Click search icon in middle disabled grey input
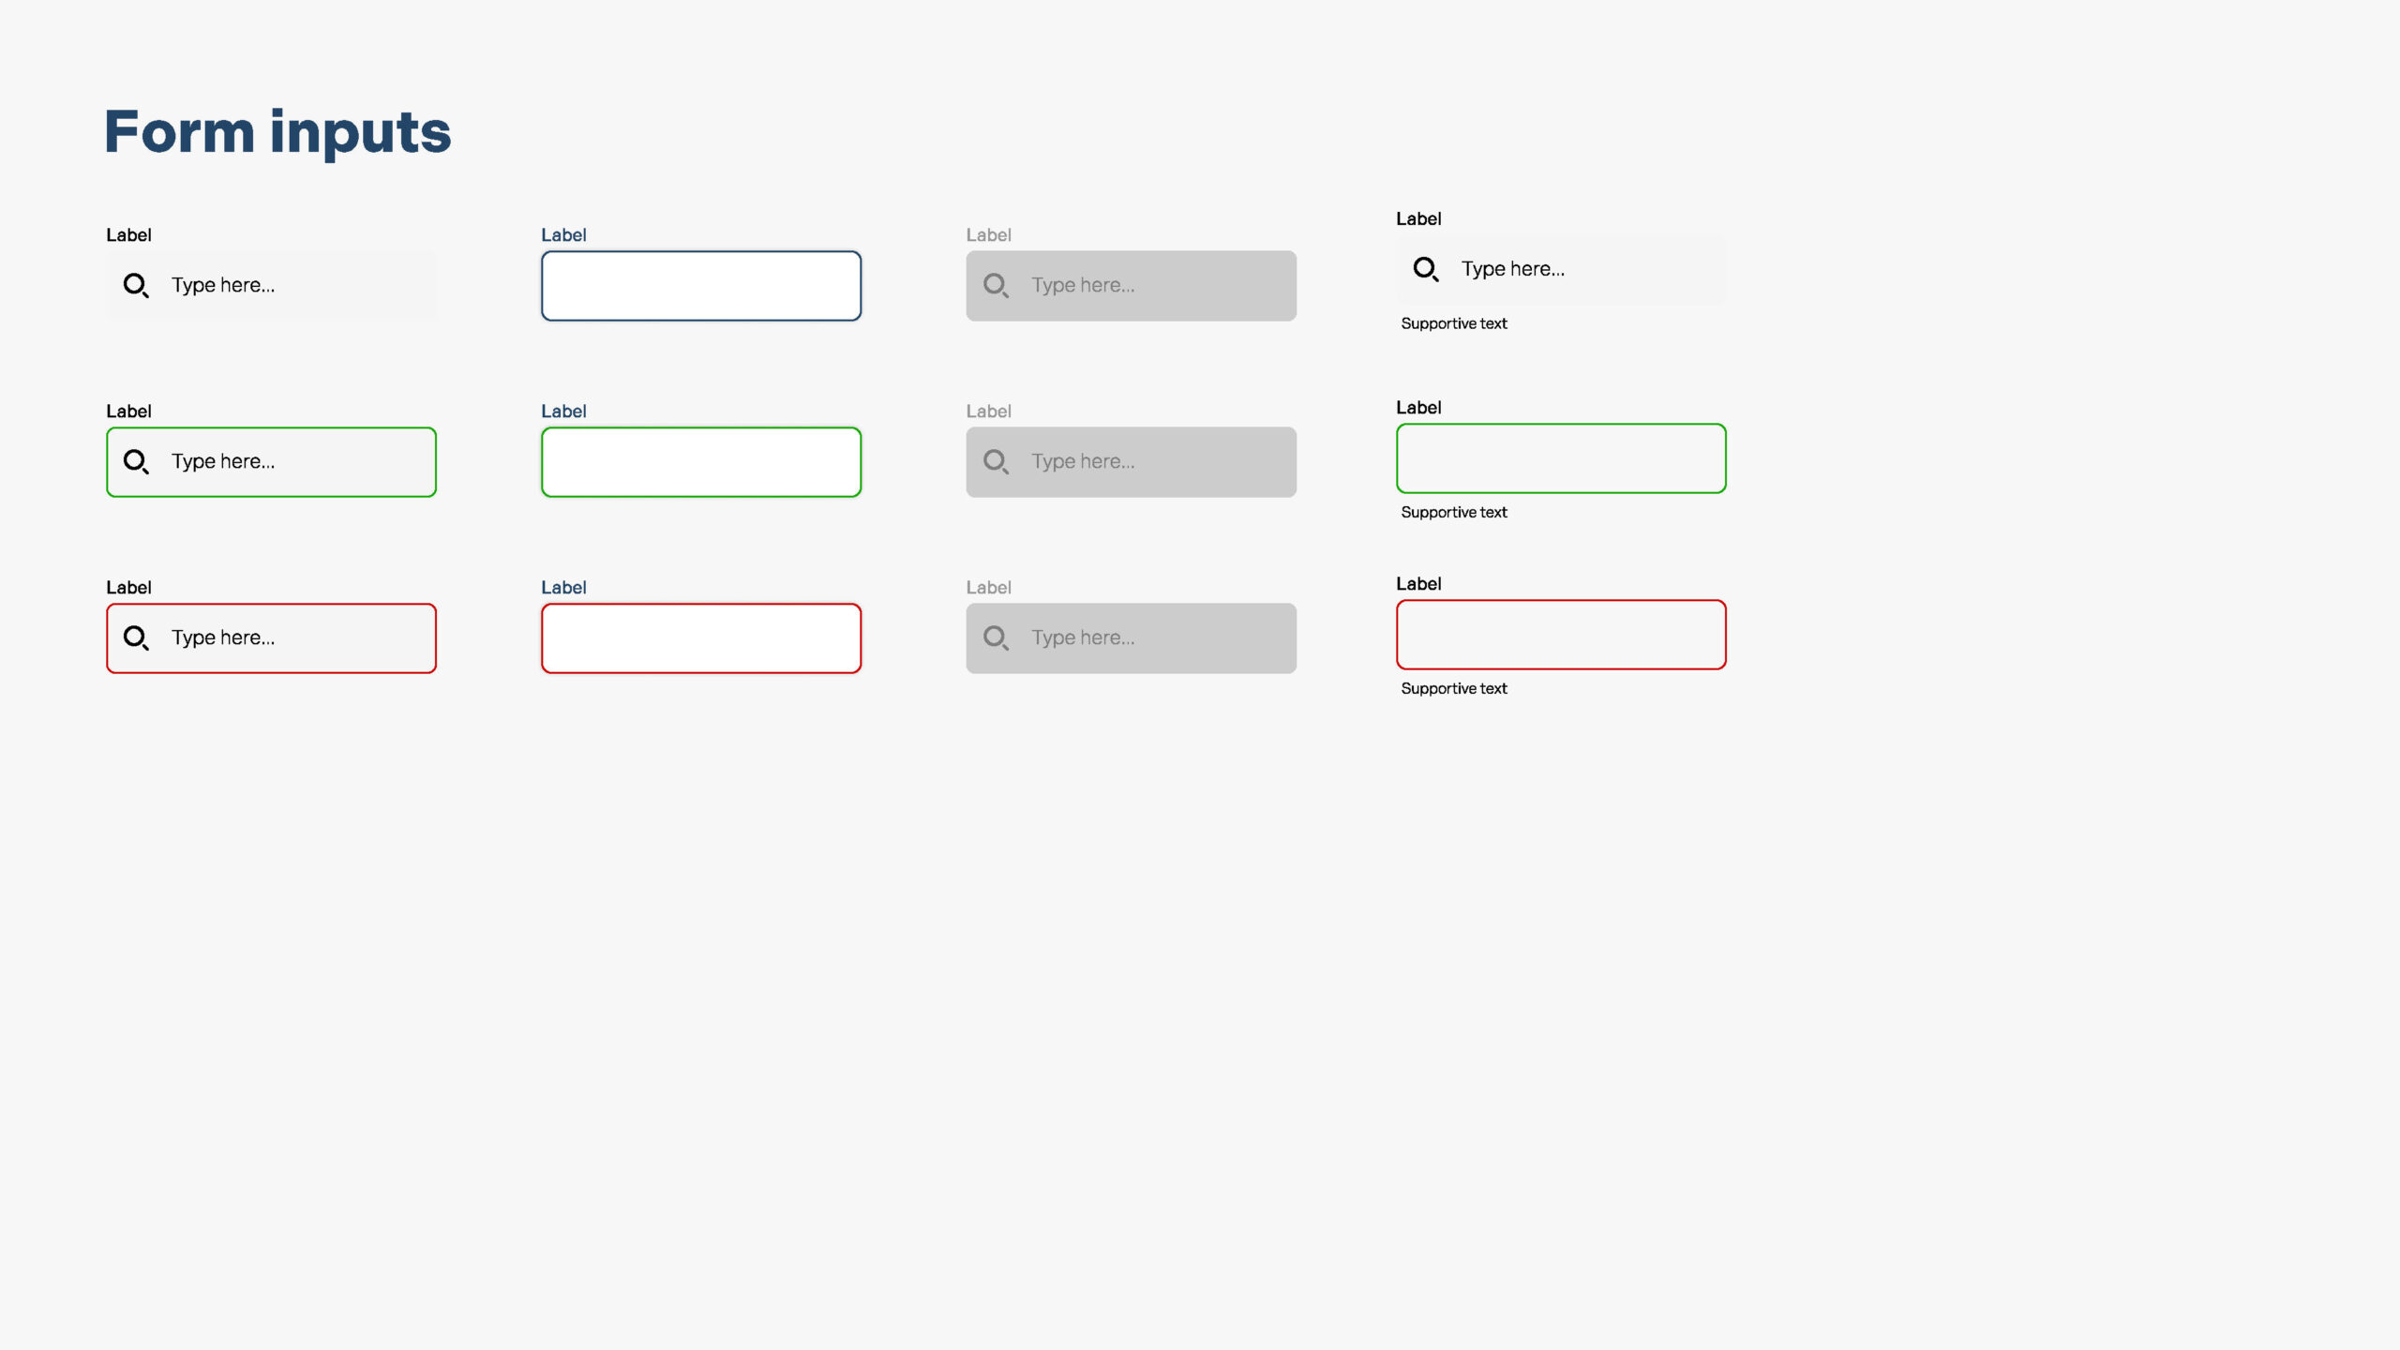 point(996,461)
